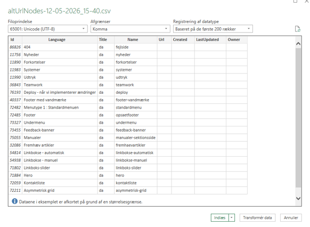Click the file refresh icon at top right
Image resolution: width=310 pixels, height=227 pixels.
[298, 29]
